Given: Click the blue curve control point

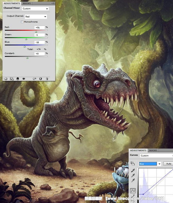Looking at the screenshot, I should [143, 194].
